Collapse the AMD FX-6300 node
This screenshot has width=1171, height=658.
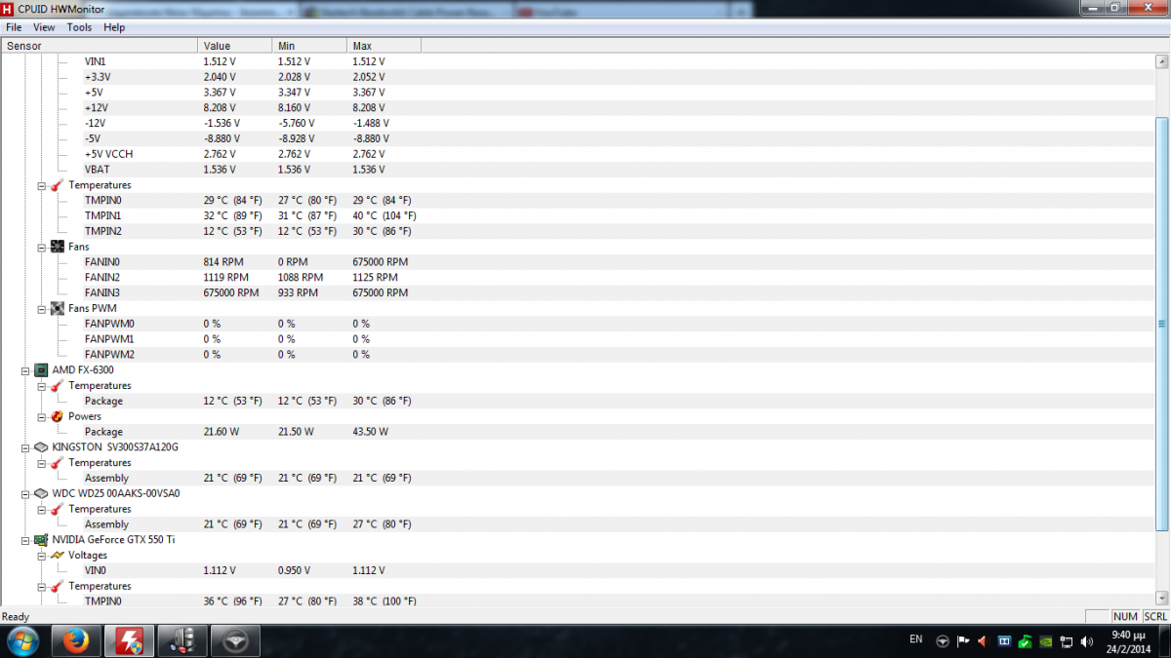click(x=25, y=370)
